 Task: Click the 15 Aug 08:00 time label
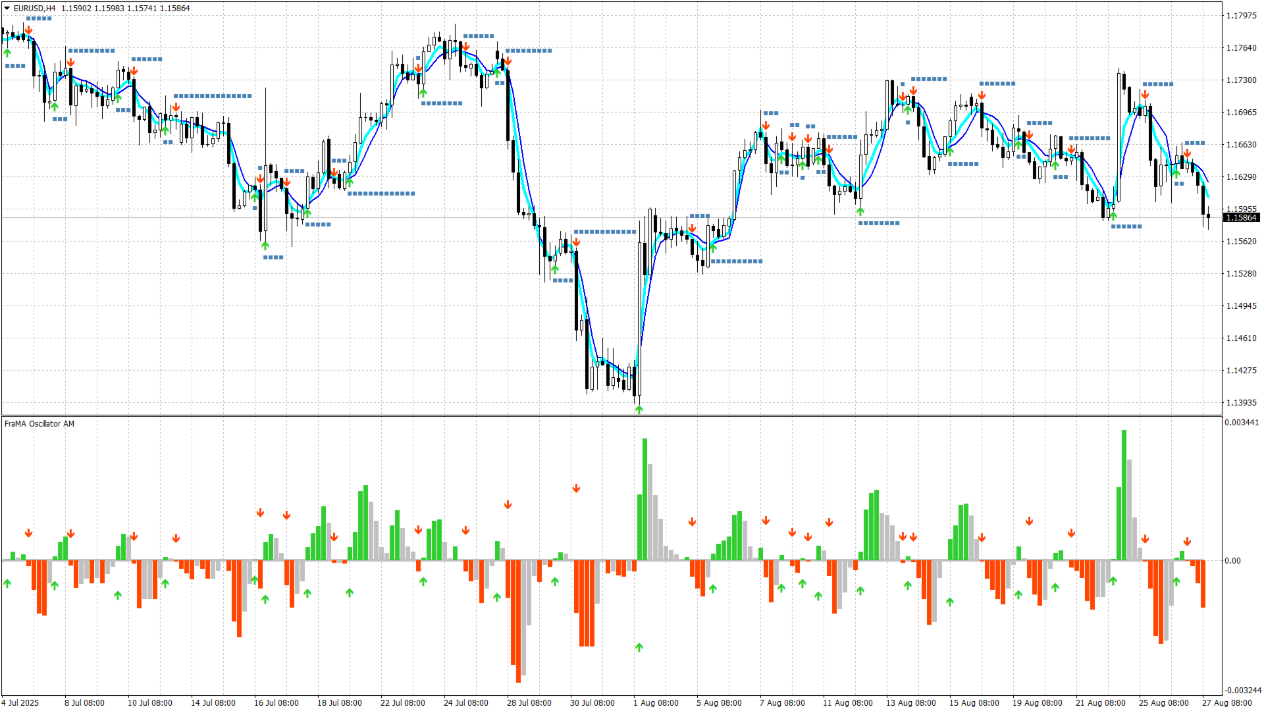coord(974,703)
